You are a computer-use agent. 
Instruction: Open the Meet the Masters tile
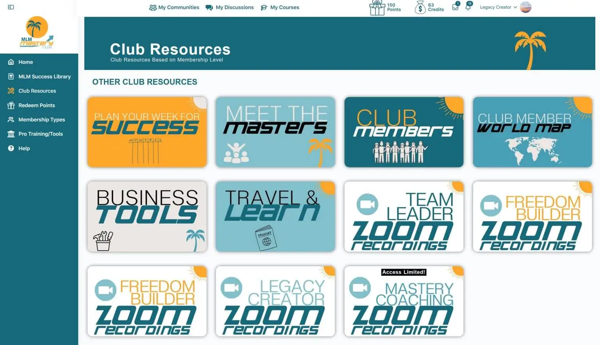tap(275, 132)
